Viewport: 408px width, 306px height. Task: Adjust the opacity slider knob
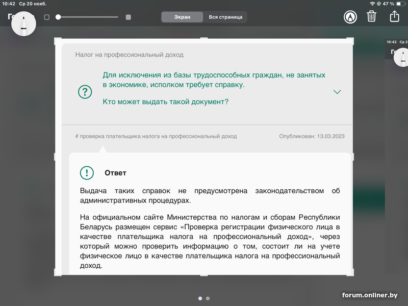coord(58,17)
